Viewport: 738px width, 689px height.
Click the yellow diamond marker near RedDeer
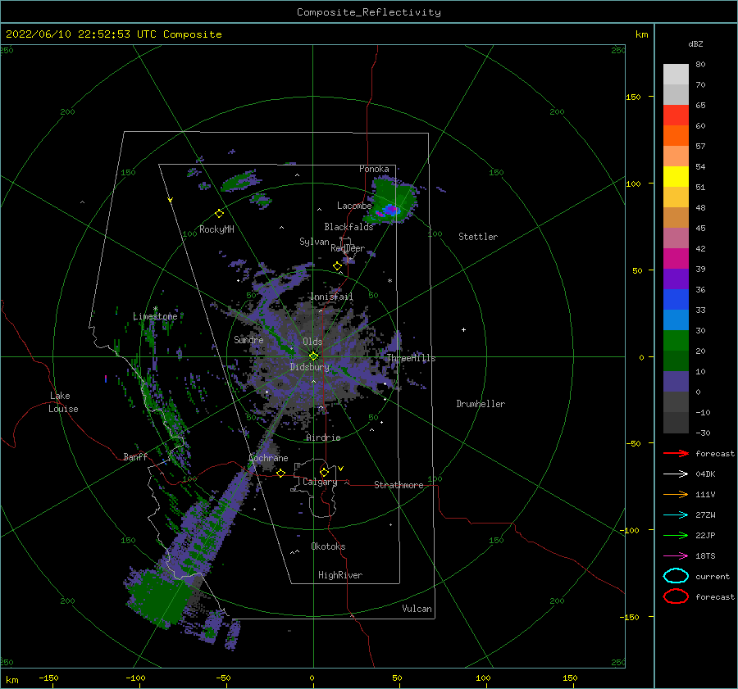(x=337, y=266)
